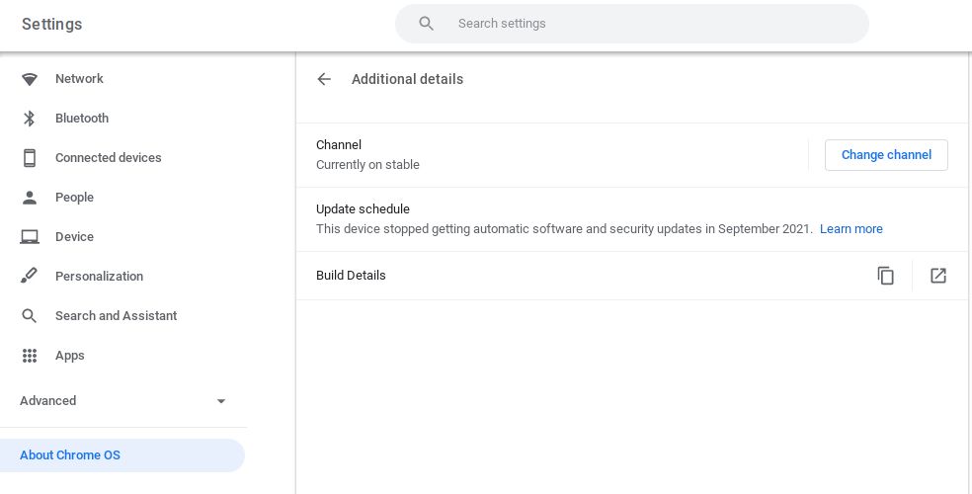The width and height of the screenshot is (972, 494).
Task: Click the Build Details label
Action: pyautogui.click(x=351, y=276)
